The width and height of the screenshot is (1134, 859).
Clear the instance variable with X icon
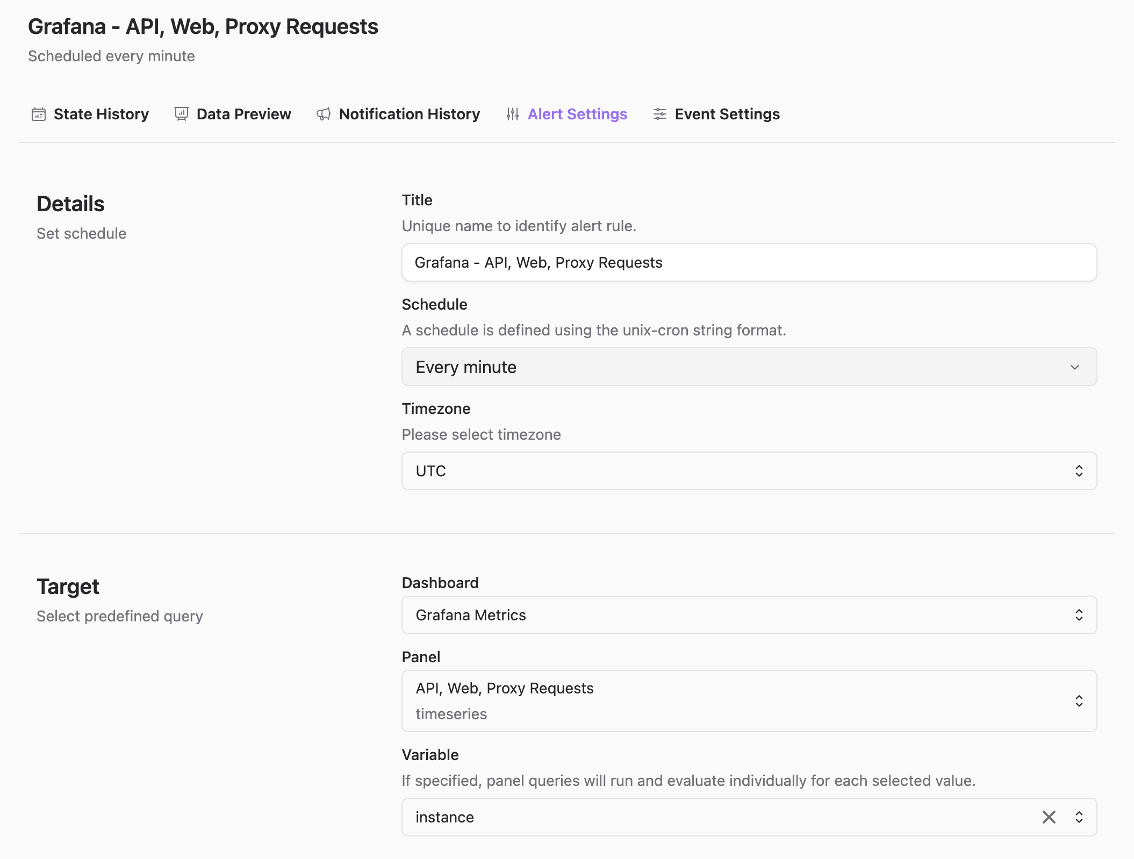point(1049,817)
